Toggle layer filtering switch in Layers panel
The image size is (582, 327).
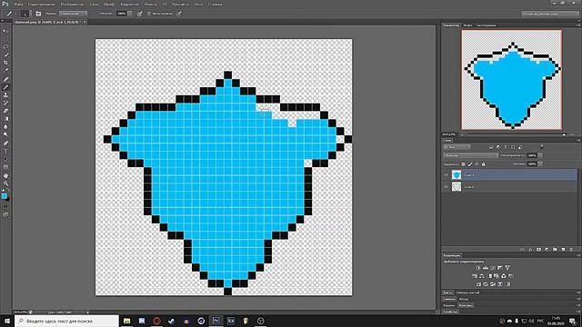coord(542,147)
